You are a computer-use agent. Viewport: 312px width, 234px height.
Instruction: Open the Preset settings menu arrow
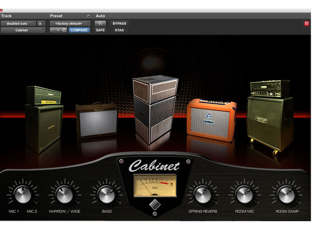(88, 16)
